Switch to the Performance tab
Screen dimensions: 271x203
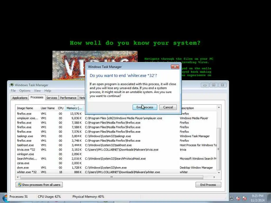point(68,98)
